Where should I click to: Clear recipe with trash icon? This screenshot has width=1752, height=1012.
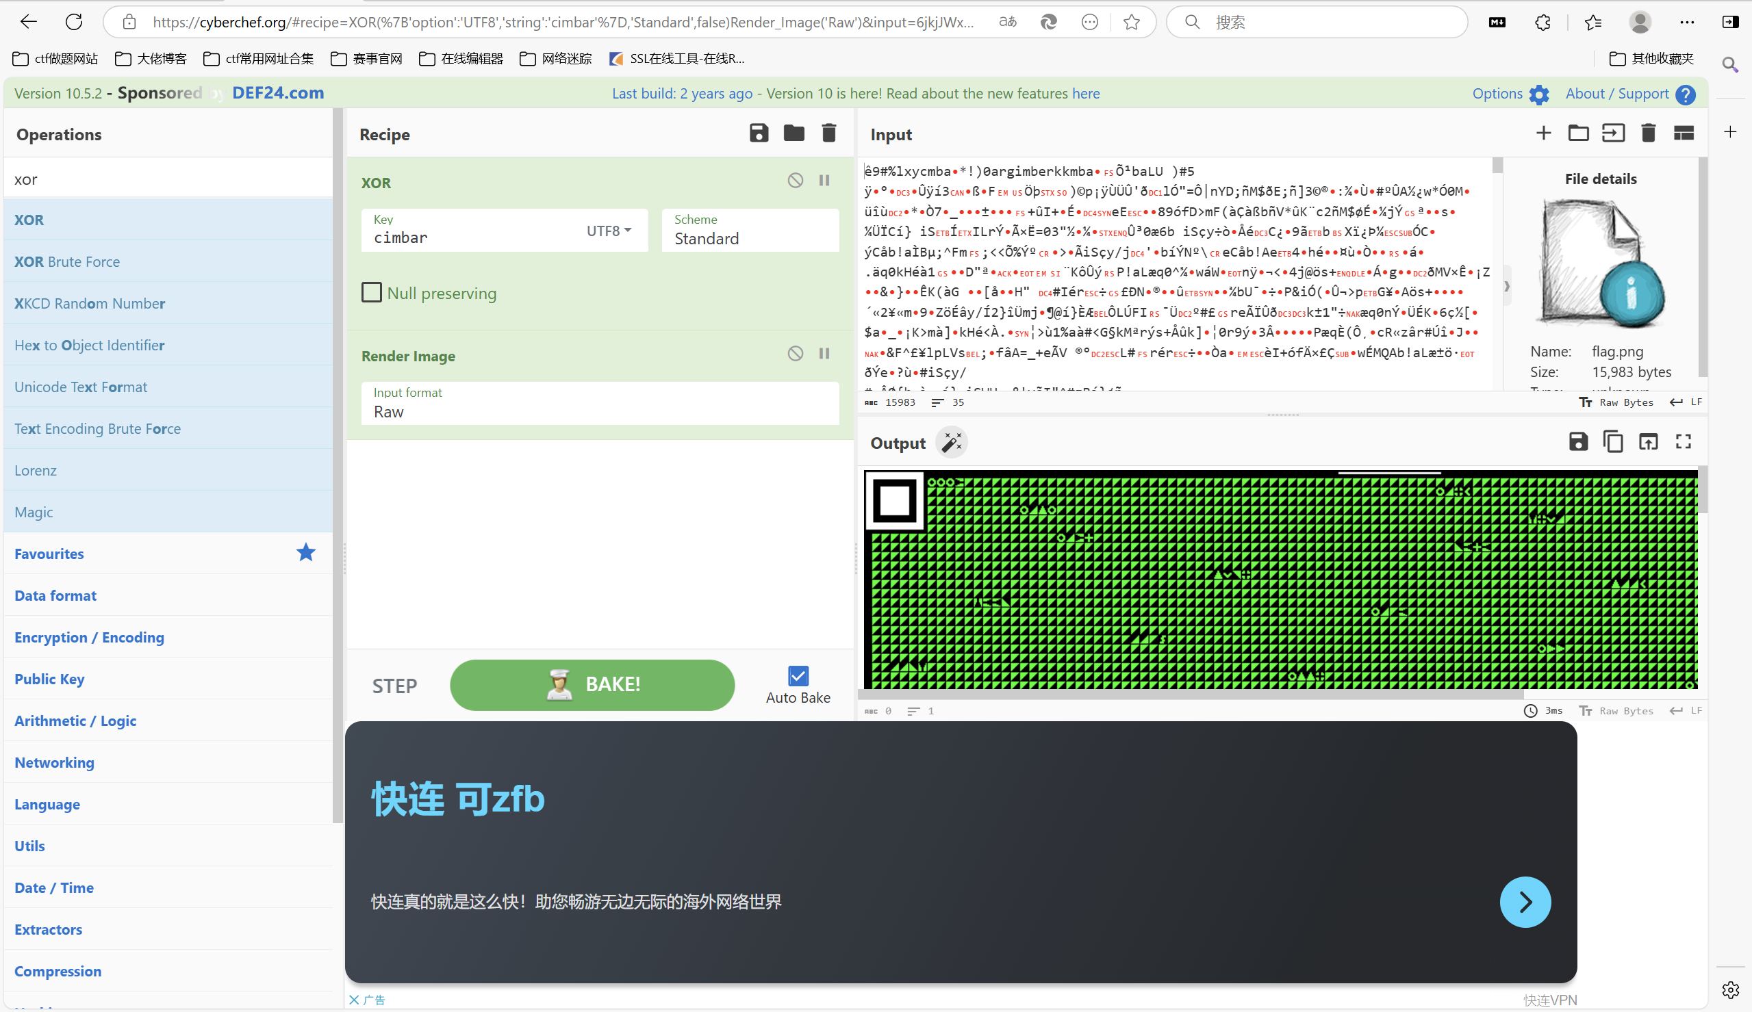828,133
